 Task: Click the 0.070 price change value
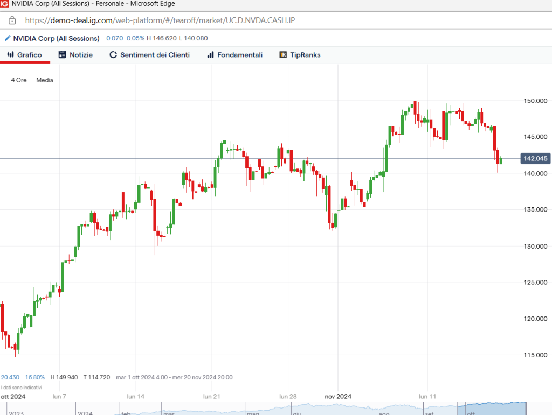click(115, 38)
